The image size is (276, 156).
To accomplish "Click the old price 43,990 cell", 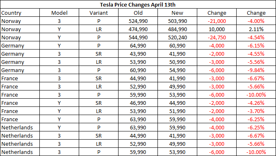I will coord(138,54).
